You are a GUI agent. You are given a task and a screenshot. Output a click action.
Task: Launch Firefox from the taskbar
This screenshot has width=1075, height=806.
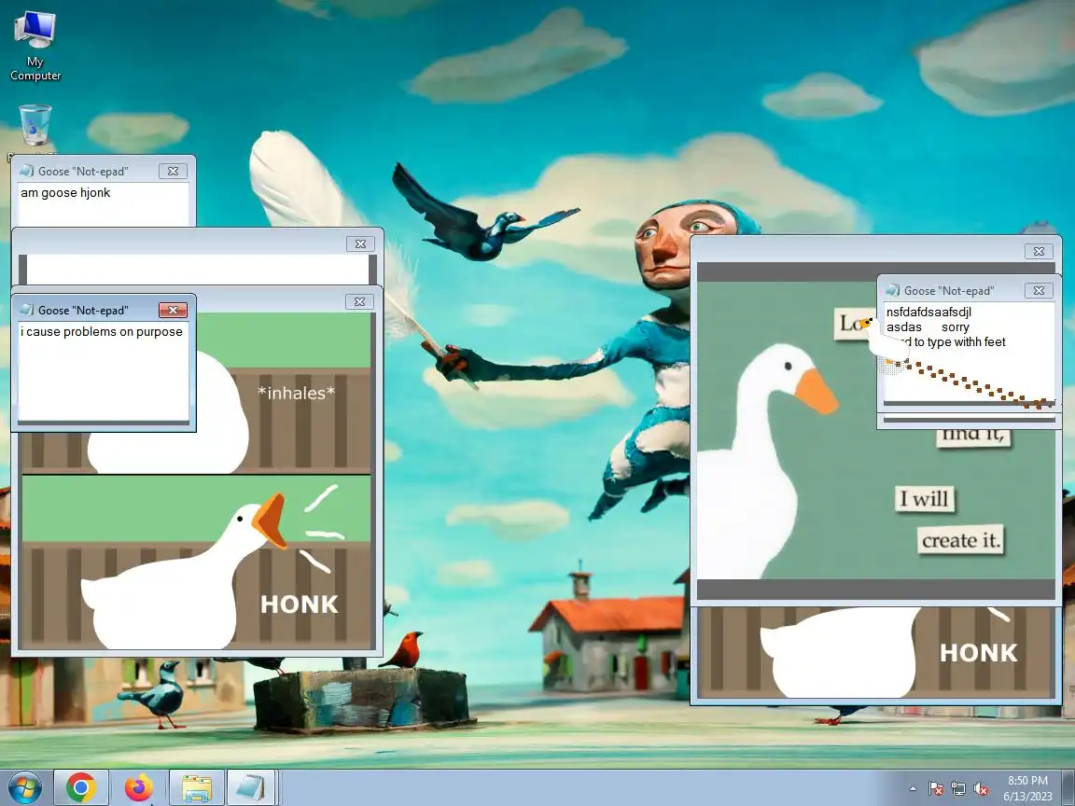(139, 787)
